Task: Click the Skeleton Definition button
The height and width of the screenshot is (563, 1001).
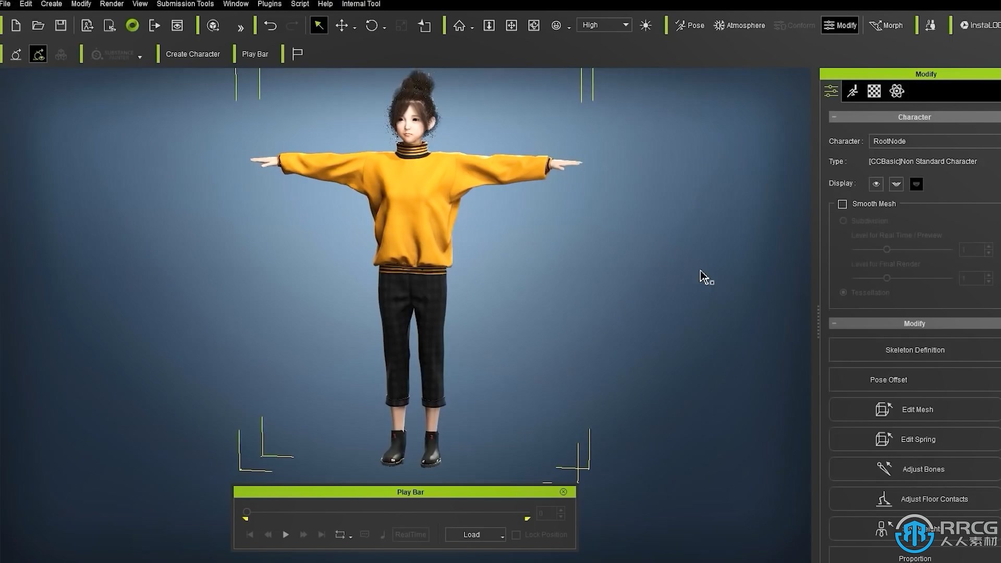Action: tap(915, 349)
